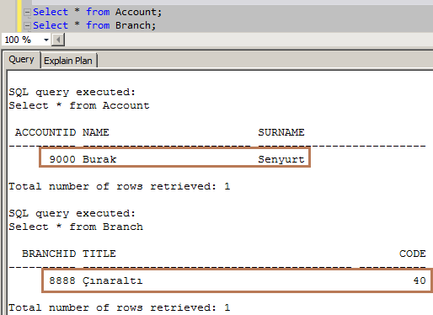Click the TITLE column header text
This screenshot has width=433, height=315.
pos(99,254)
